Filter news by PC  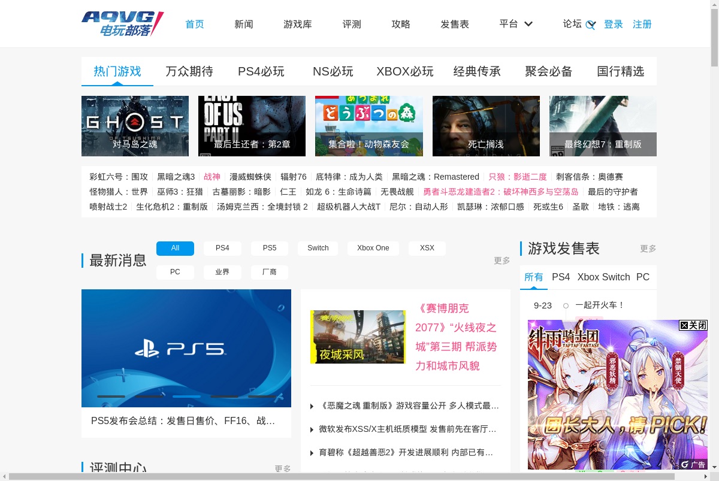click(175, 272)
